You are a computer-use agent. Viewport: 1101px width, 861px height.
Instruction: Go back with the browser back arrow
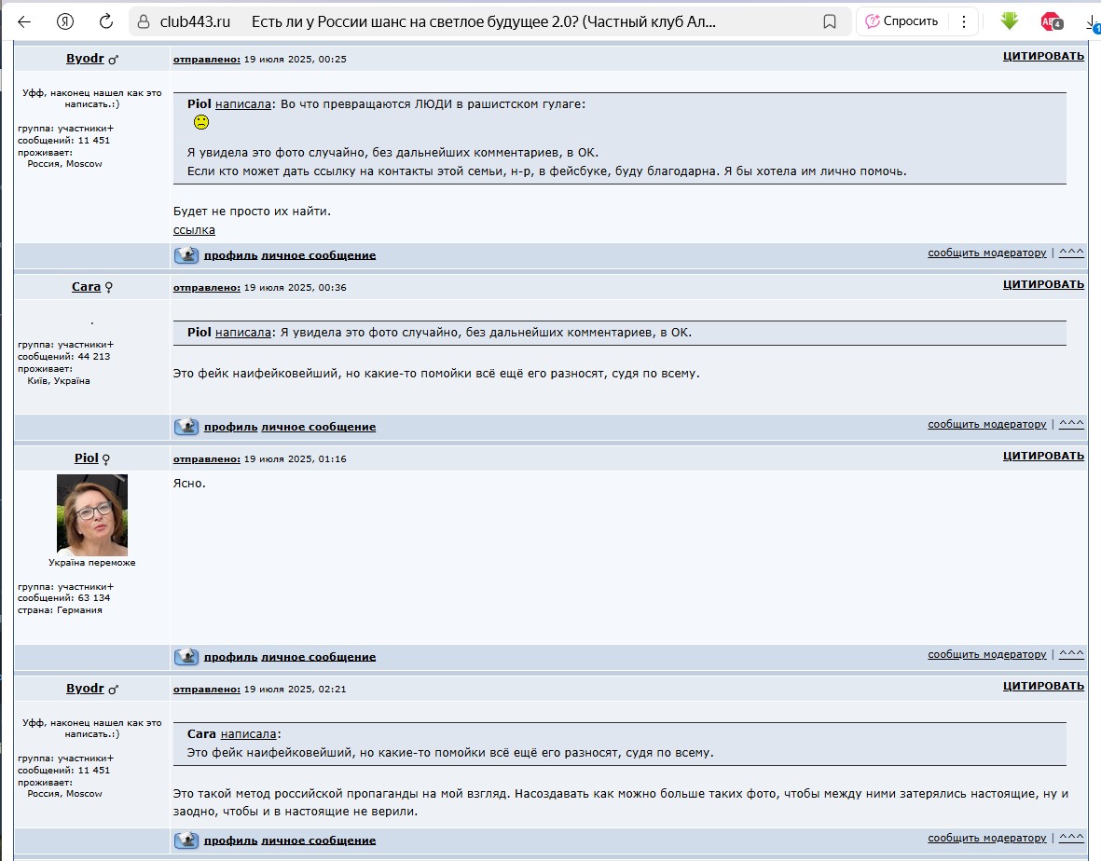coord(24,21)
